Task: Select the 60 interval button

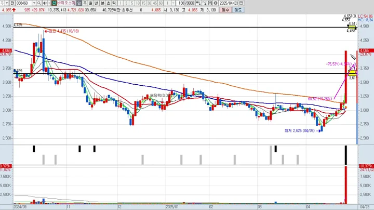Action: (x=161, y=3)
